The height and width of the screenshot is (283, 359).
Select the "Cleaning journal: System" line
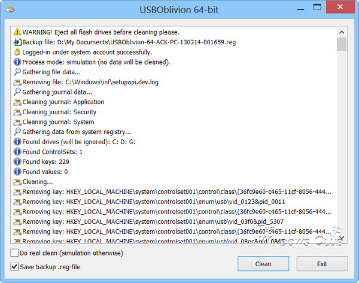click(x=58, y=122)
